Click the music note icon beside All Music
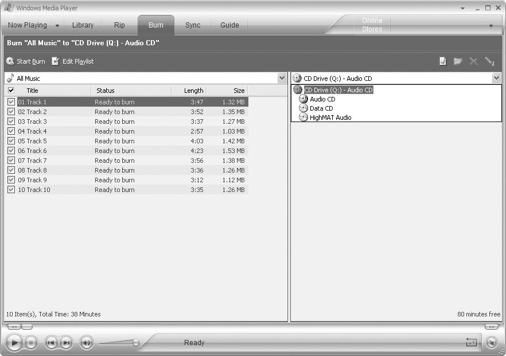This screenshot has width=506, height=356. point(11,78)
